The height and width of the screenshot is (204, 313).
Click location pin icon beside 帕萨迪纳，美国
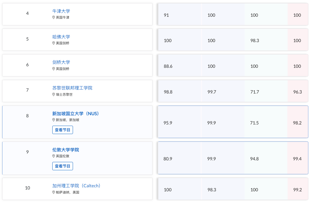tap(54, 192)
